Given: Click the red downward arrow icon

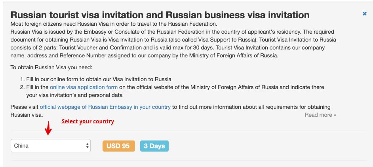Looking at the screenshot, I should pos(48,128).
